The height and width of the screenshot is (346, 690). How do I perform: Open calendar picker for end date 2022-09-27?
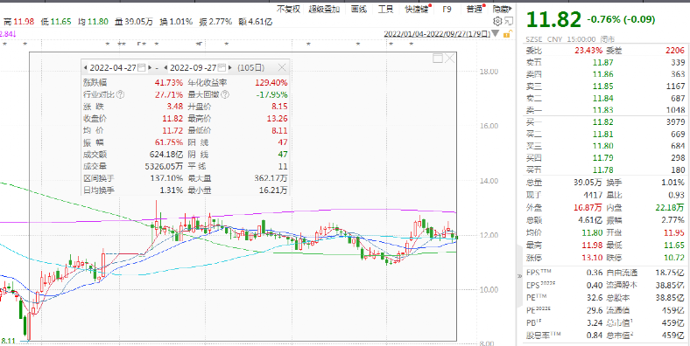pyautogui.click(x=222, y=67)
